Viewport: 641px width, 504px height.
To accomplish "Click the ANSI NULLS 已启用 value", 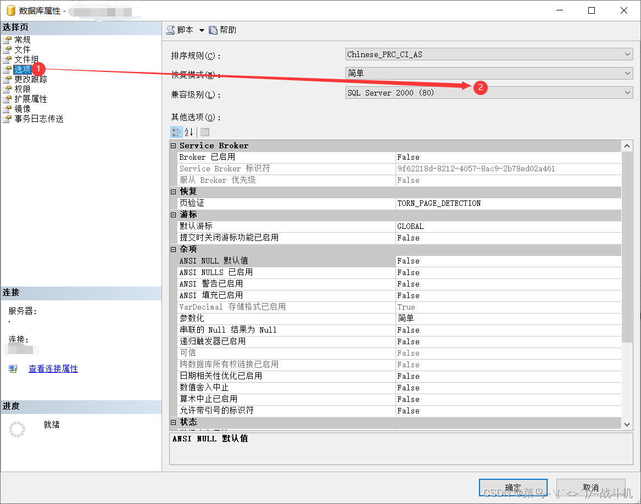I will coord(508,272).
